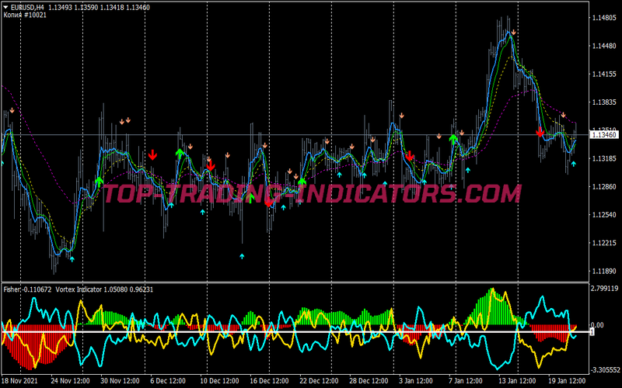Click the Vortex Indicator 1.05080 0.96231 label
The width and height of the screenshot is (622, 388).
104,289
